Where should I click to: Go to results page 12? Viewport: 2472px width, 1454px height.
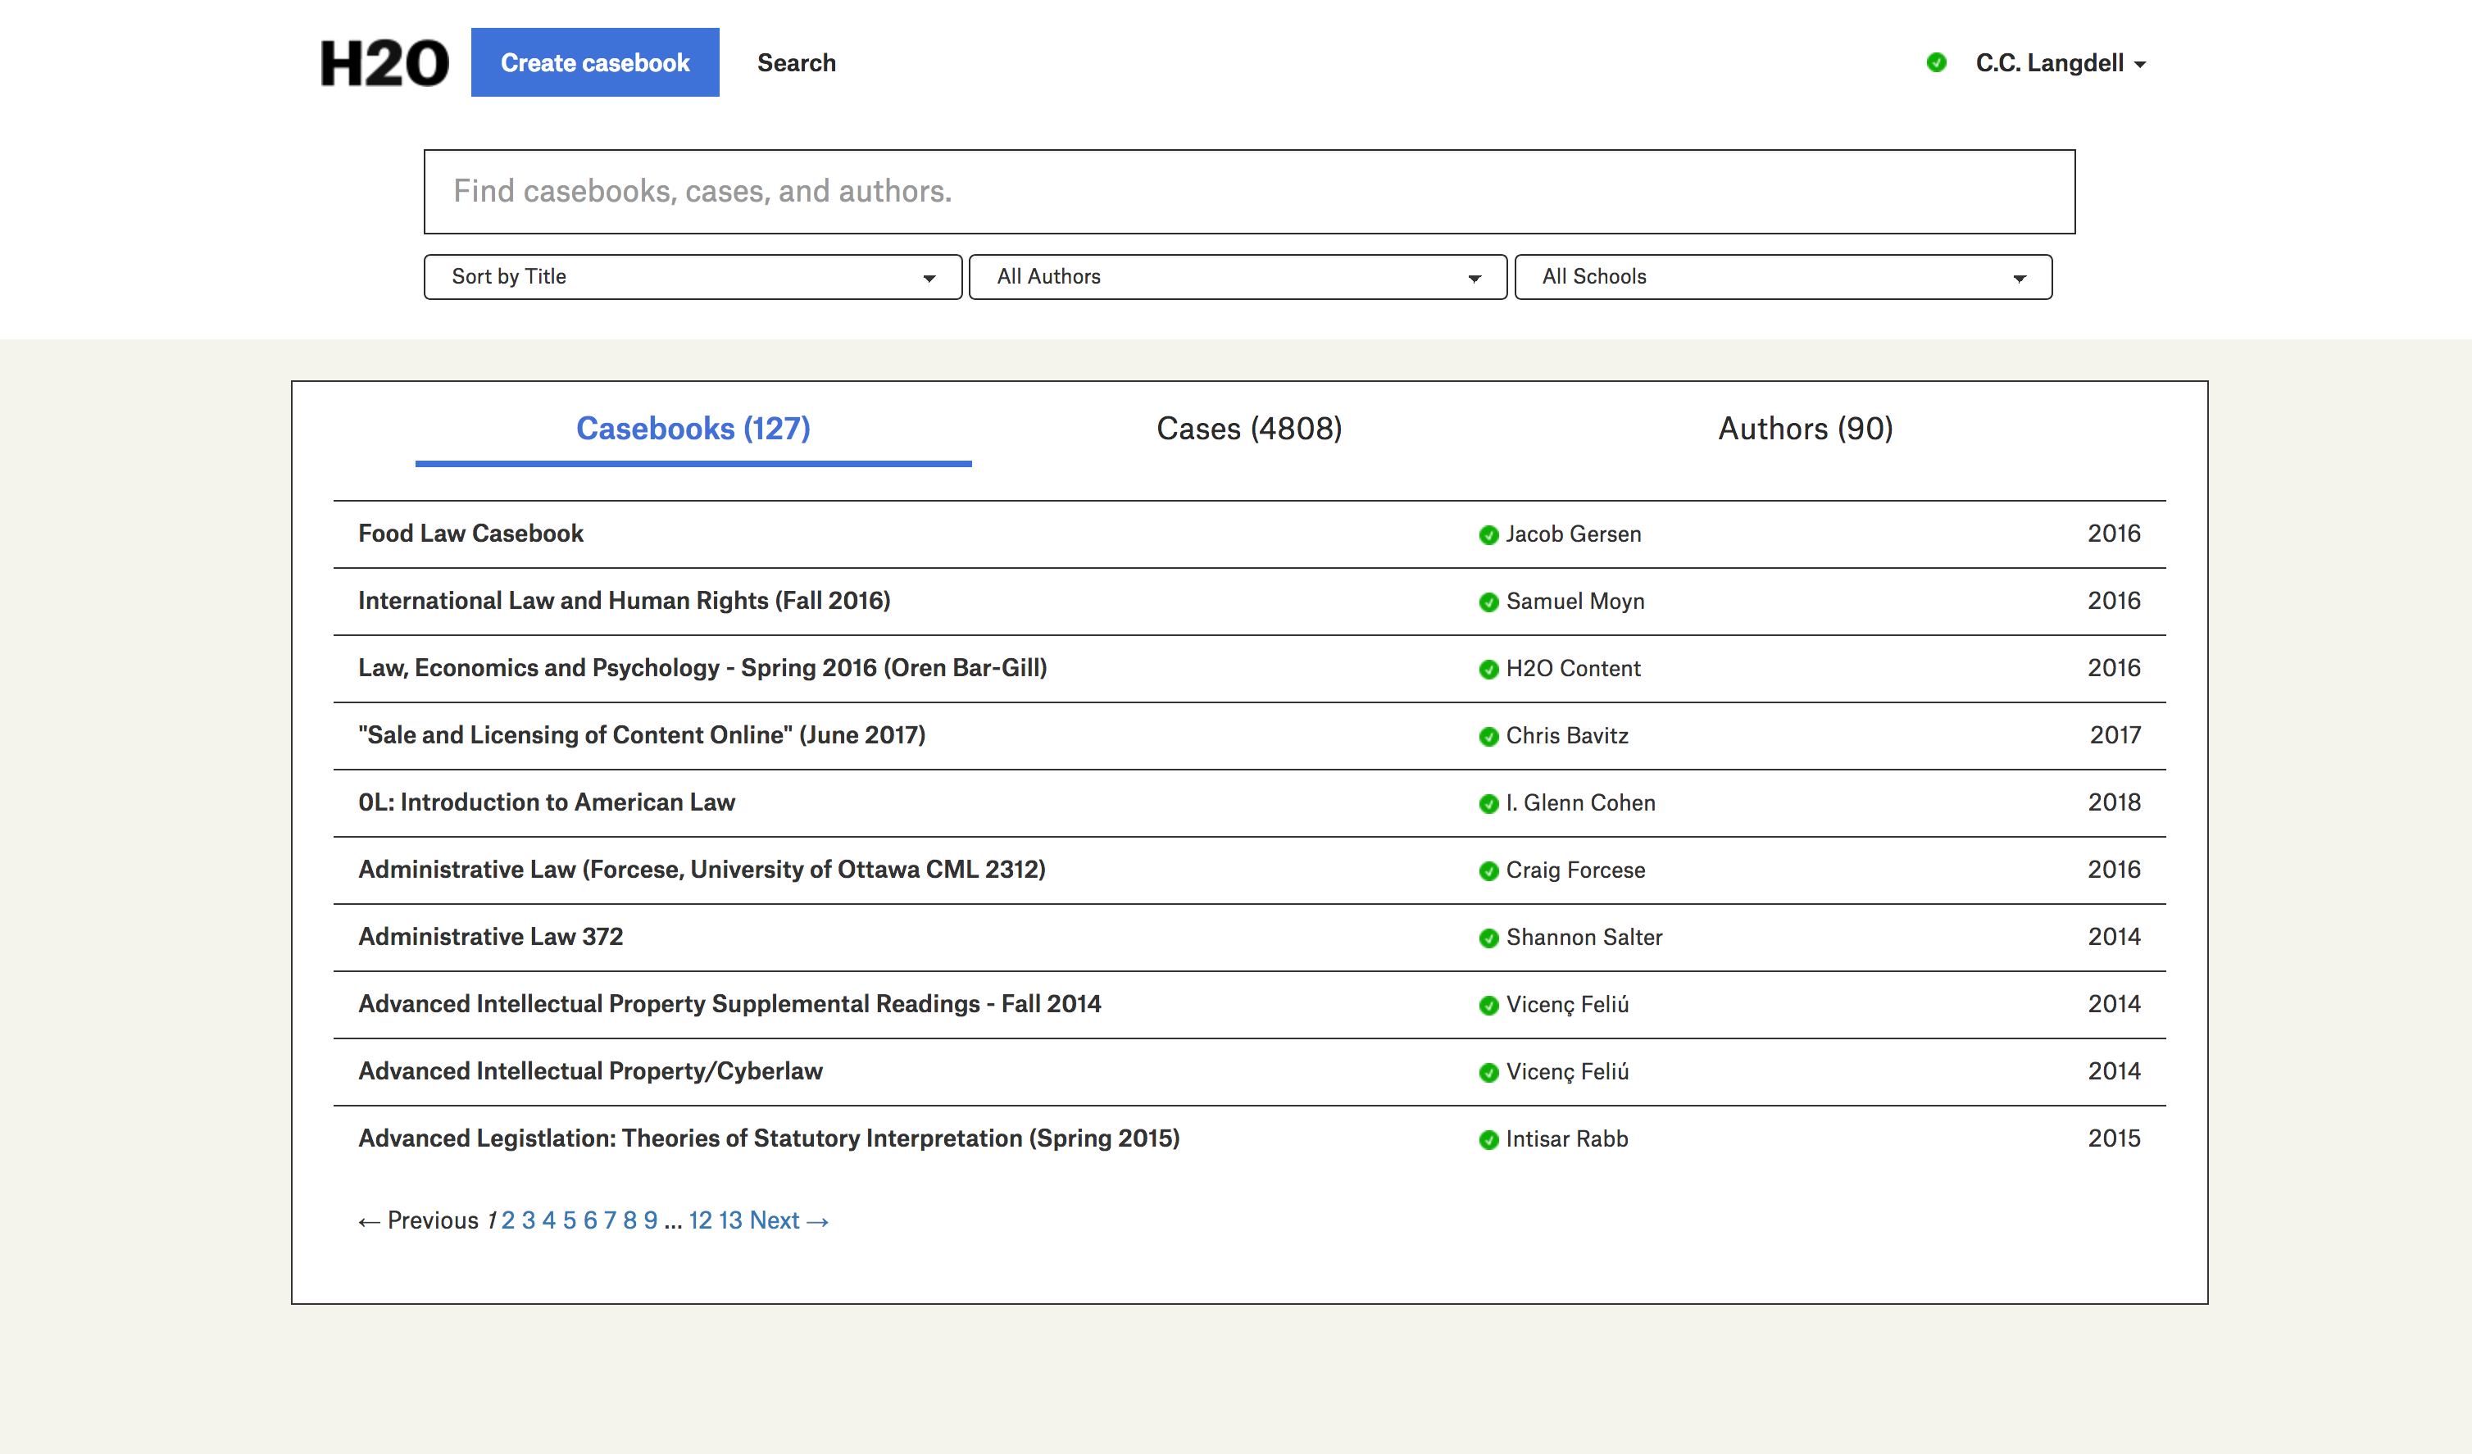pos(701,1220)
